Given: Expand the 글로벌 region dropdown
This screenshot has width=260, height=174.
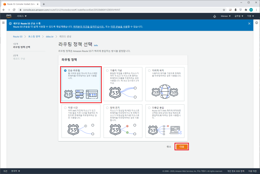Looking at the screenshot, I should click(239, 16).
